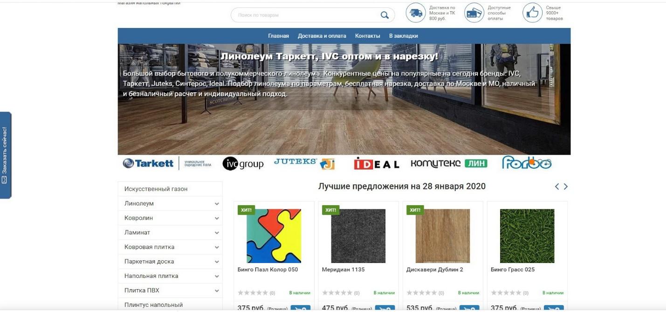Add Бинго Грасс 025 to cart
The image size is (666, 312).
554,308
